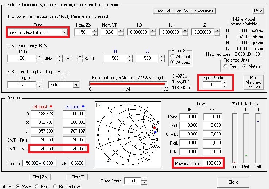Click the 116,242 ns delay readout
This screenshot has width=269, height=189.
[x=182, y=88]
